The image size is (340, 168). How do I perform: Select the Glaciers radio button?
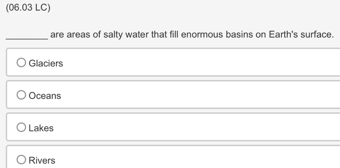click(21, 62)
